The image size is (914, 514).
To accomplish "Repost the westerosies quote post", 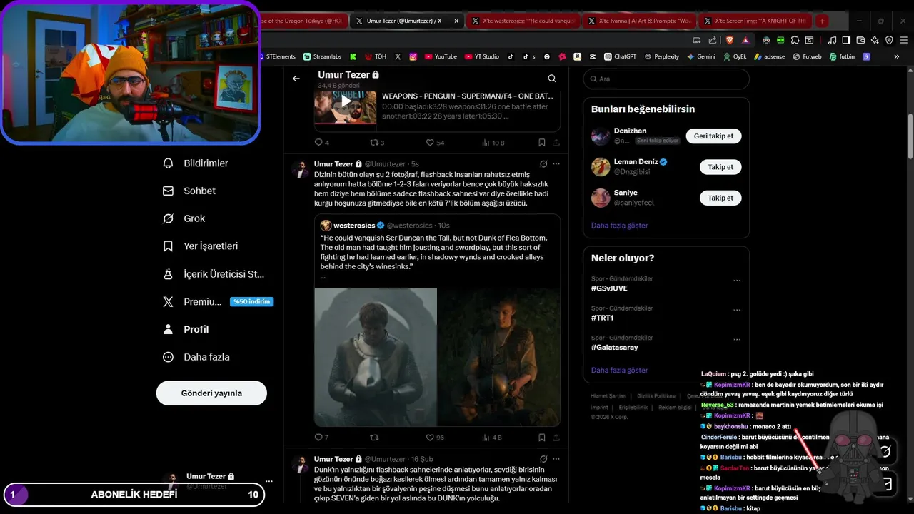I will [x=373, y=438].
